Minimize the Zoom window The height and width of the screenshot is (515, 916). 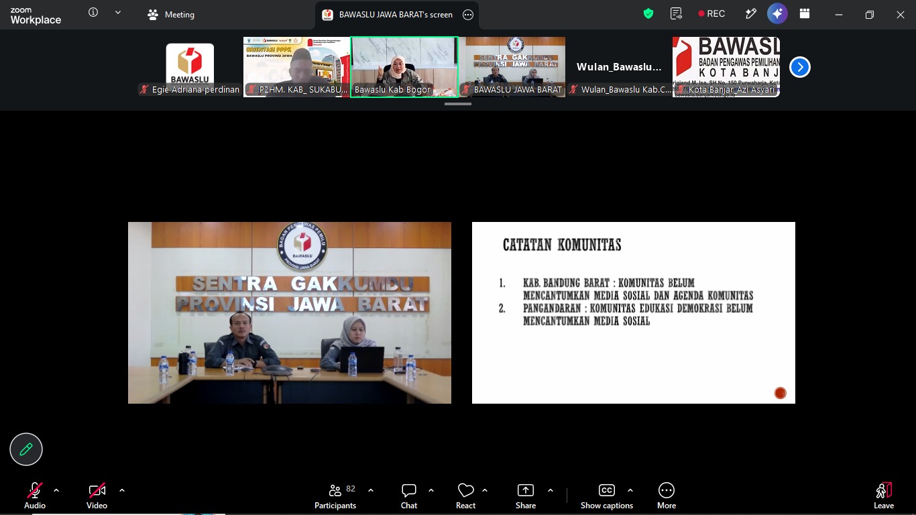pyautogui.click(x=839, y=15)
